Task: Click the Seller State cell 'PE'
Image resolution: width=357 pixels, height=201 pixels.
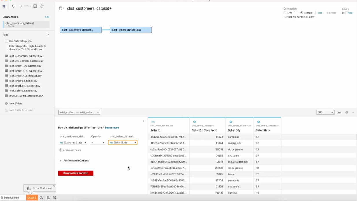Action: pyautogui.click(x=267, y=174)
